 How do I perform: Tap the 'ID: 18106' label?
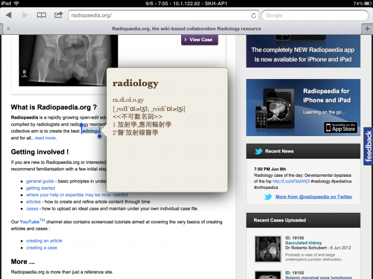coord(294,238)
